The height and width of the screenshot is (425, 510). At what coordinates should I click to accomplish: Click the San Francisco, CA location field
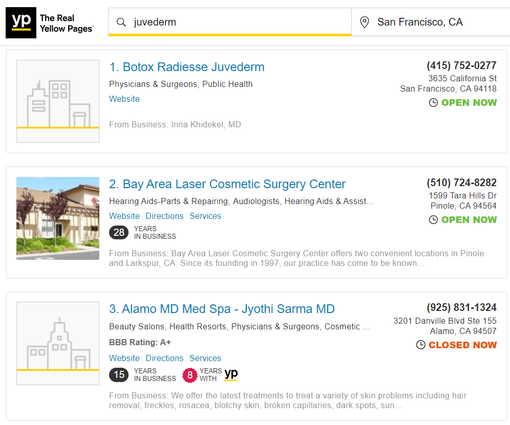coord(431,22)
